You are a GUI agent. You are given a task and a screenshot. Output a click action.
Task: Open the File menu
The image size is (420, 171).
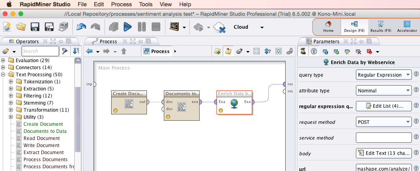point(82,4)
